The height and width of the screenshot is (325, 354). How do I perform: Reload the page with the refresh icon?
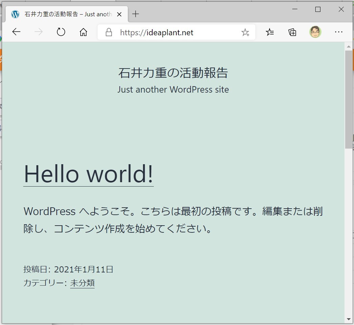tap(61, 32)
